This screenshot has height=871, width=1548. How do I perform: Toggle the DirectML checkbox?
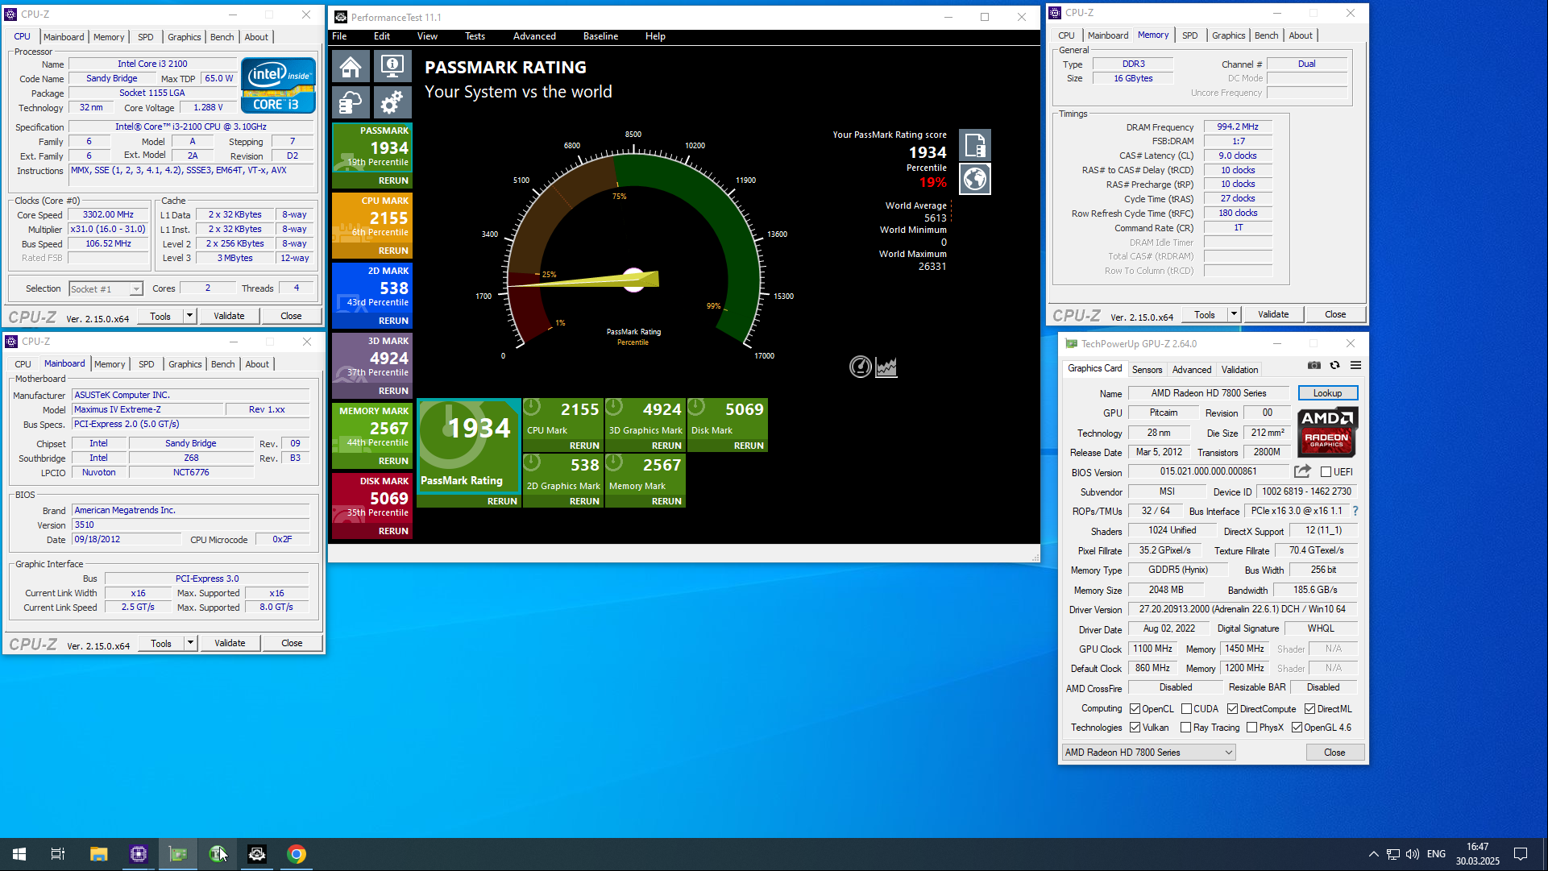1310,709
